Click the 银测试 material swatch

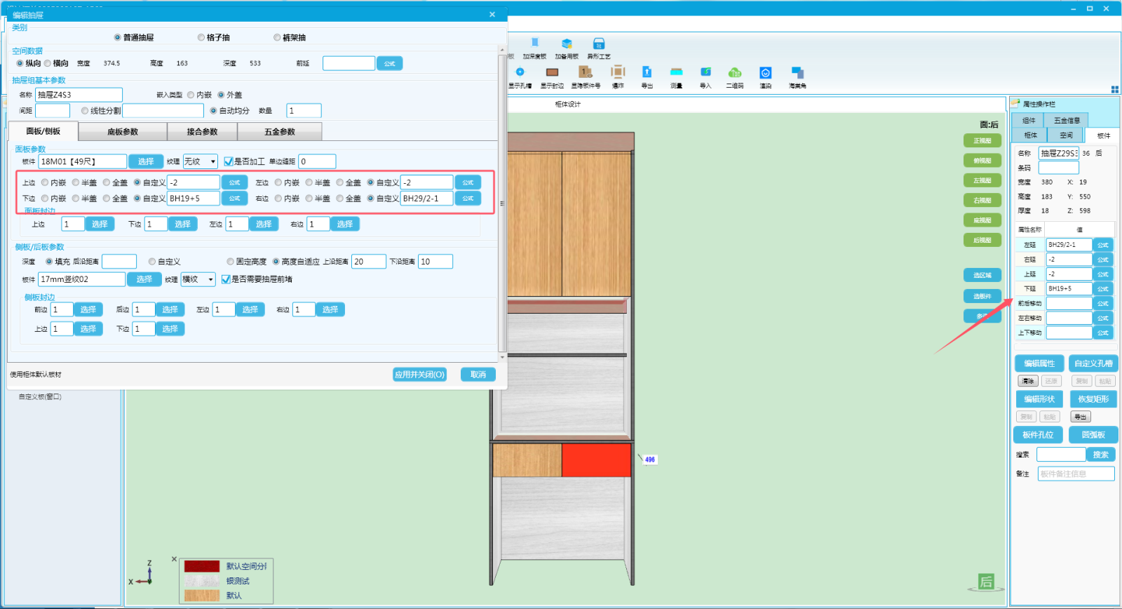click(x=202, y=581)
